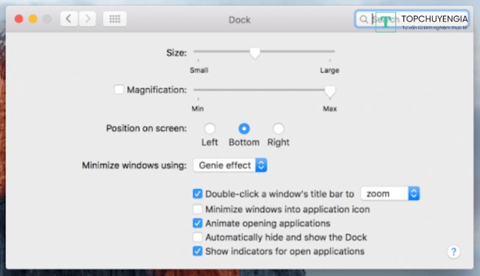Screen dimensions: 480x276
Task: Click the Magnification slider handle
Action: click(x=329, y=91)
